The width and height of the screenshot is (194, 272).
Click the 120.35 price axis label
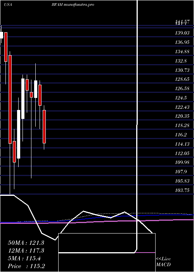click(182, 116)
